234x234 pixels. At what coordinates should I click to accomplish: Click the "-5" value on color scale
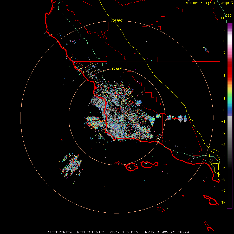(x=223, y=168)
